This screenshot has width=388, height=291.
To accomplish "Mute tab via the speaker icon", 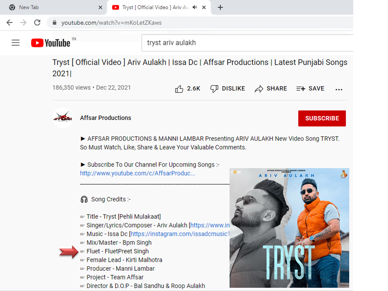I will 195,7.
